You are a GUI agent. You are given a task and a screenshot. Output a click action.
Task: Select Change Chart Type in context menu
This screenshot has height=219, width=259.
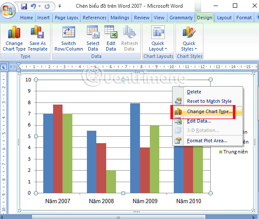pyautogui.click(x=208, y=111)
